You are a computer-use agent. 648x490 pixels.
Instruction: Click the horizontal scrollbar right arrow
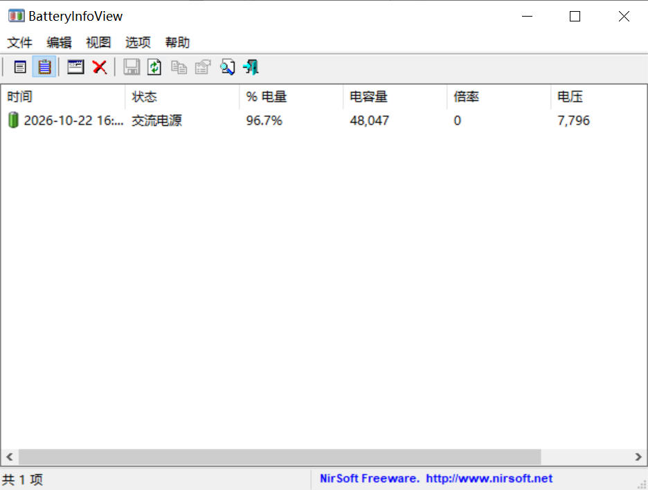pos(638,457)
